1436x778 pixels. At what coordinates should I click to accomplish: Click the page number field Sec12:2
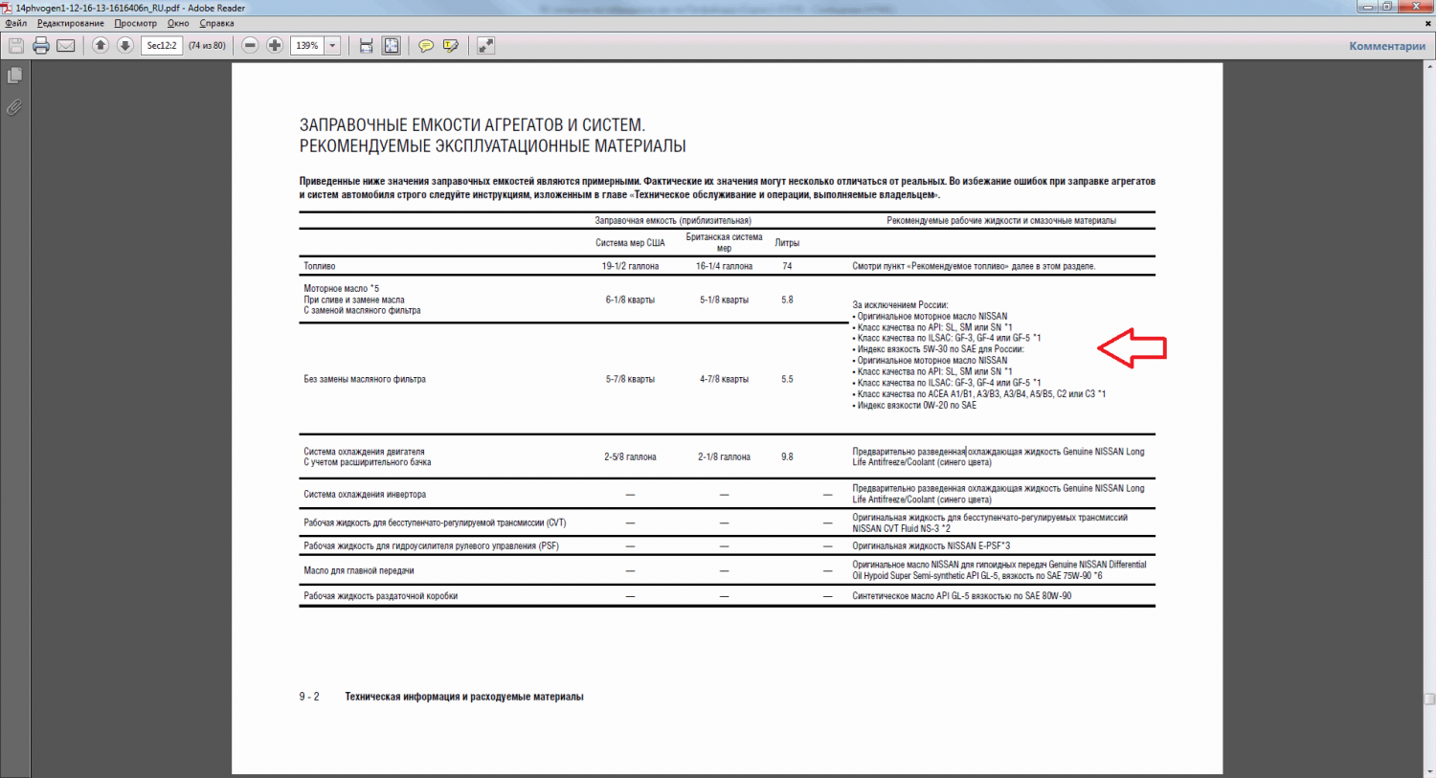pyautogui.click(x=162, y=45)
